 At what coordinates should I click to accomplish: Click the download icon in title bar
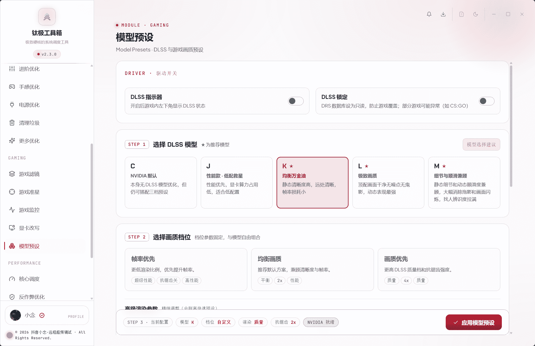click(x=443, y=14)
